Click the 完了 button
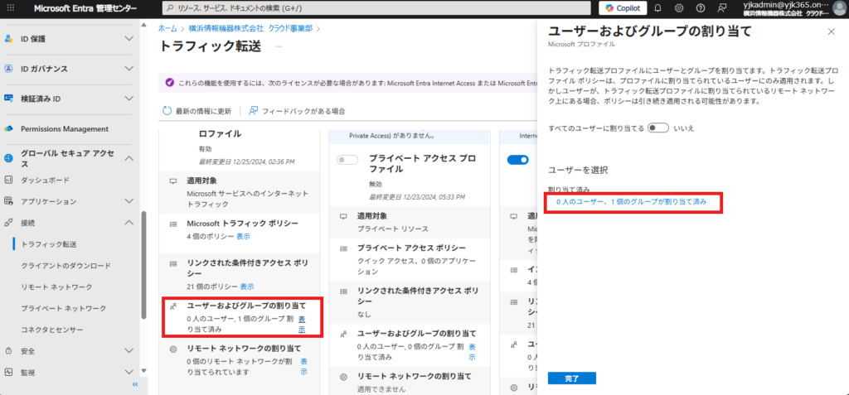The image size is (849, 395). tap(571, 378)
